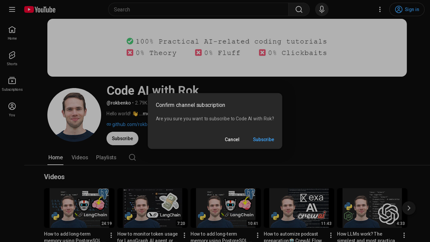Search within channel magnifier icon

132,158
